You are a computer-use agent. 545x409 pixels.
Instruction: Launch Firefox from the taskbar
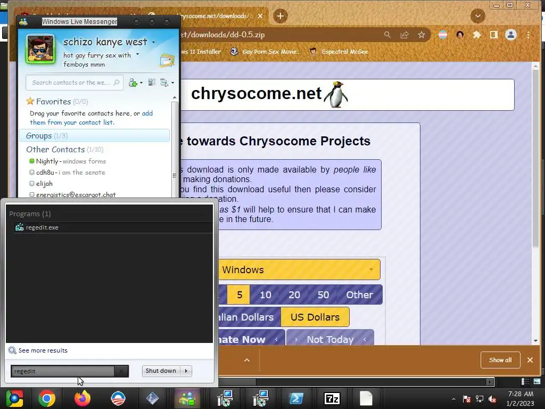click(82, 398)
